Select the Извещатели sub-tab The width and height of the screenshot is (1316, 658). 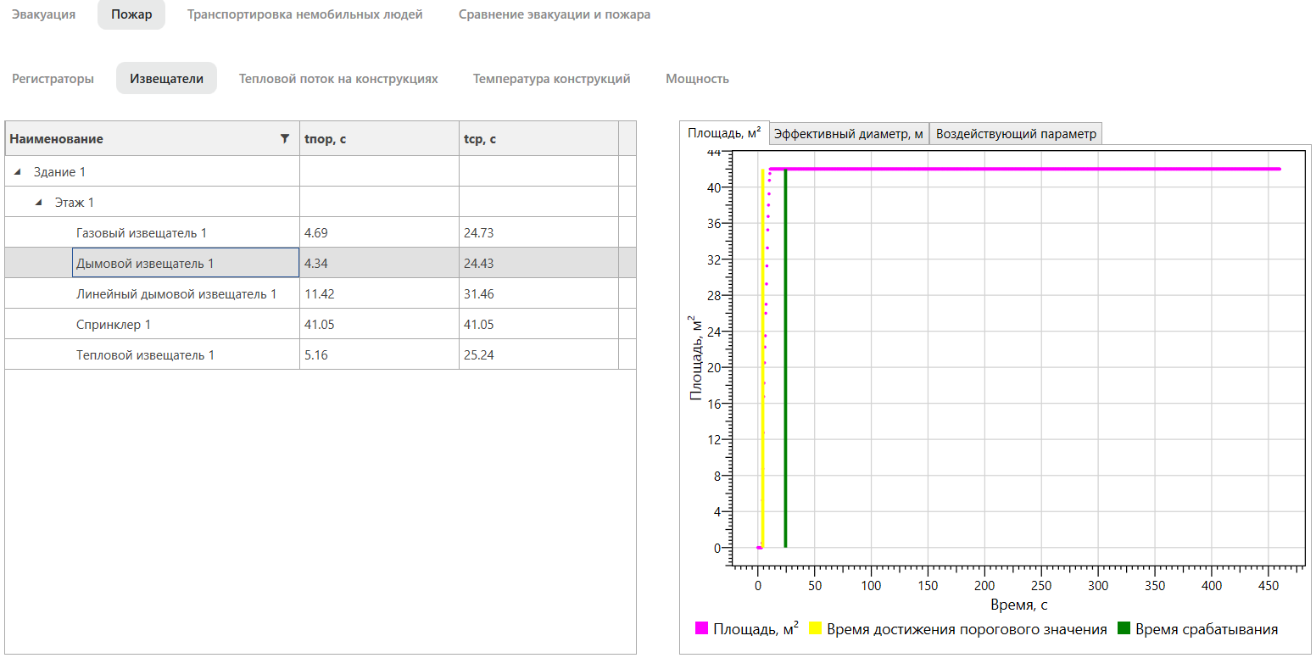pos(166,79)
